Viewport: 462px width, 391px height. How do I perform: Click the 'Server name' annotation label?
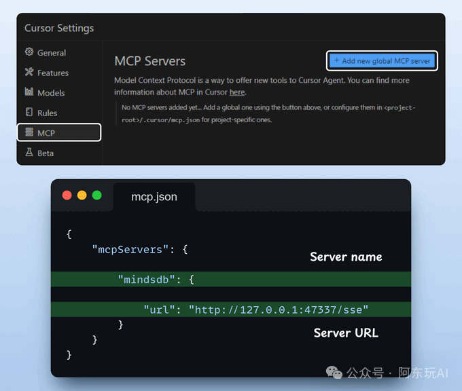346,257
